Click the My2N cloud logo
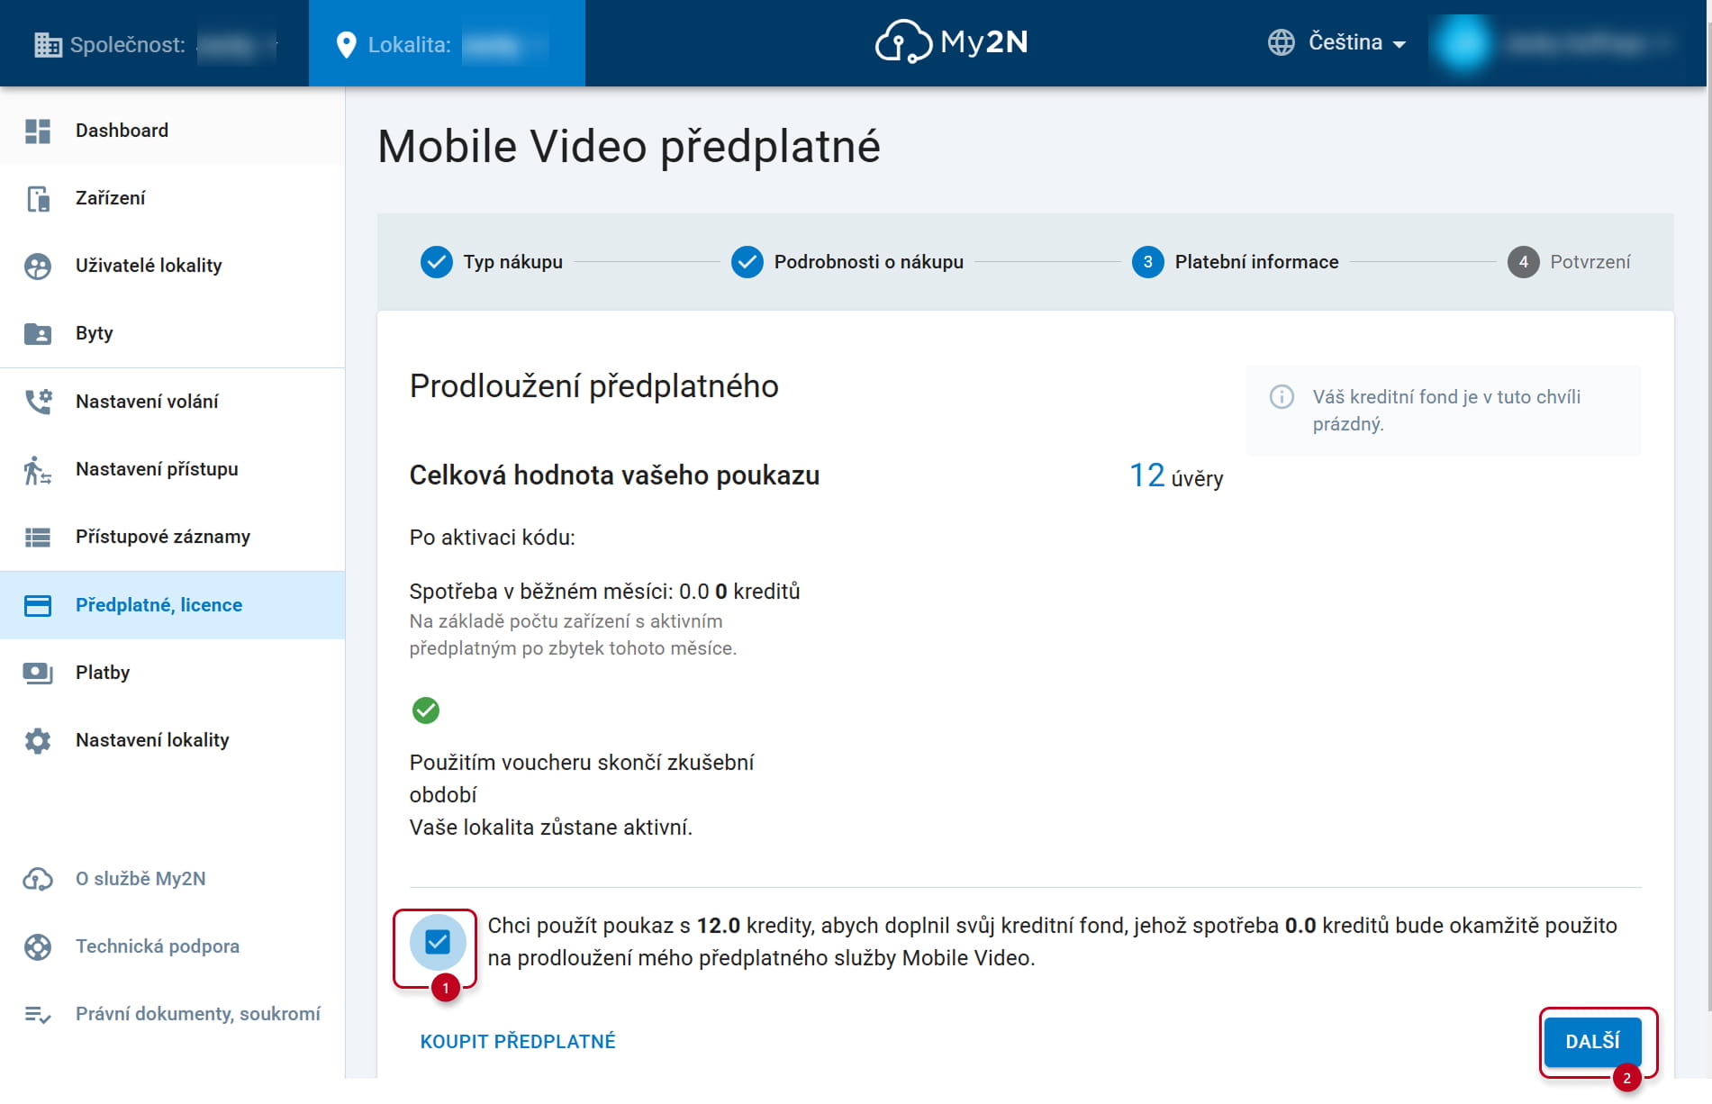Image resolution: width=1712 pixels, height=1104 pixels. tap(951, 42)
